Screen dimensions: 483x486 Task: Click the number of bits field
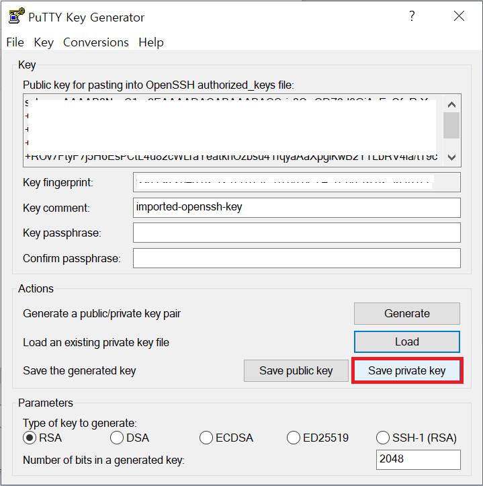pos(419,459)
